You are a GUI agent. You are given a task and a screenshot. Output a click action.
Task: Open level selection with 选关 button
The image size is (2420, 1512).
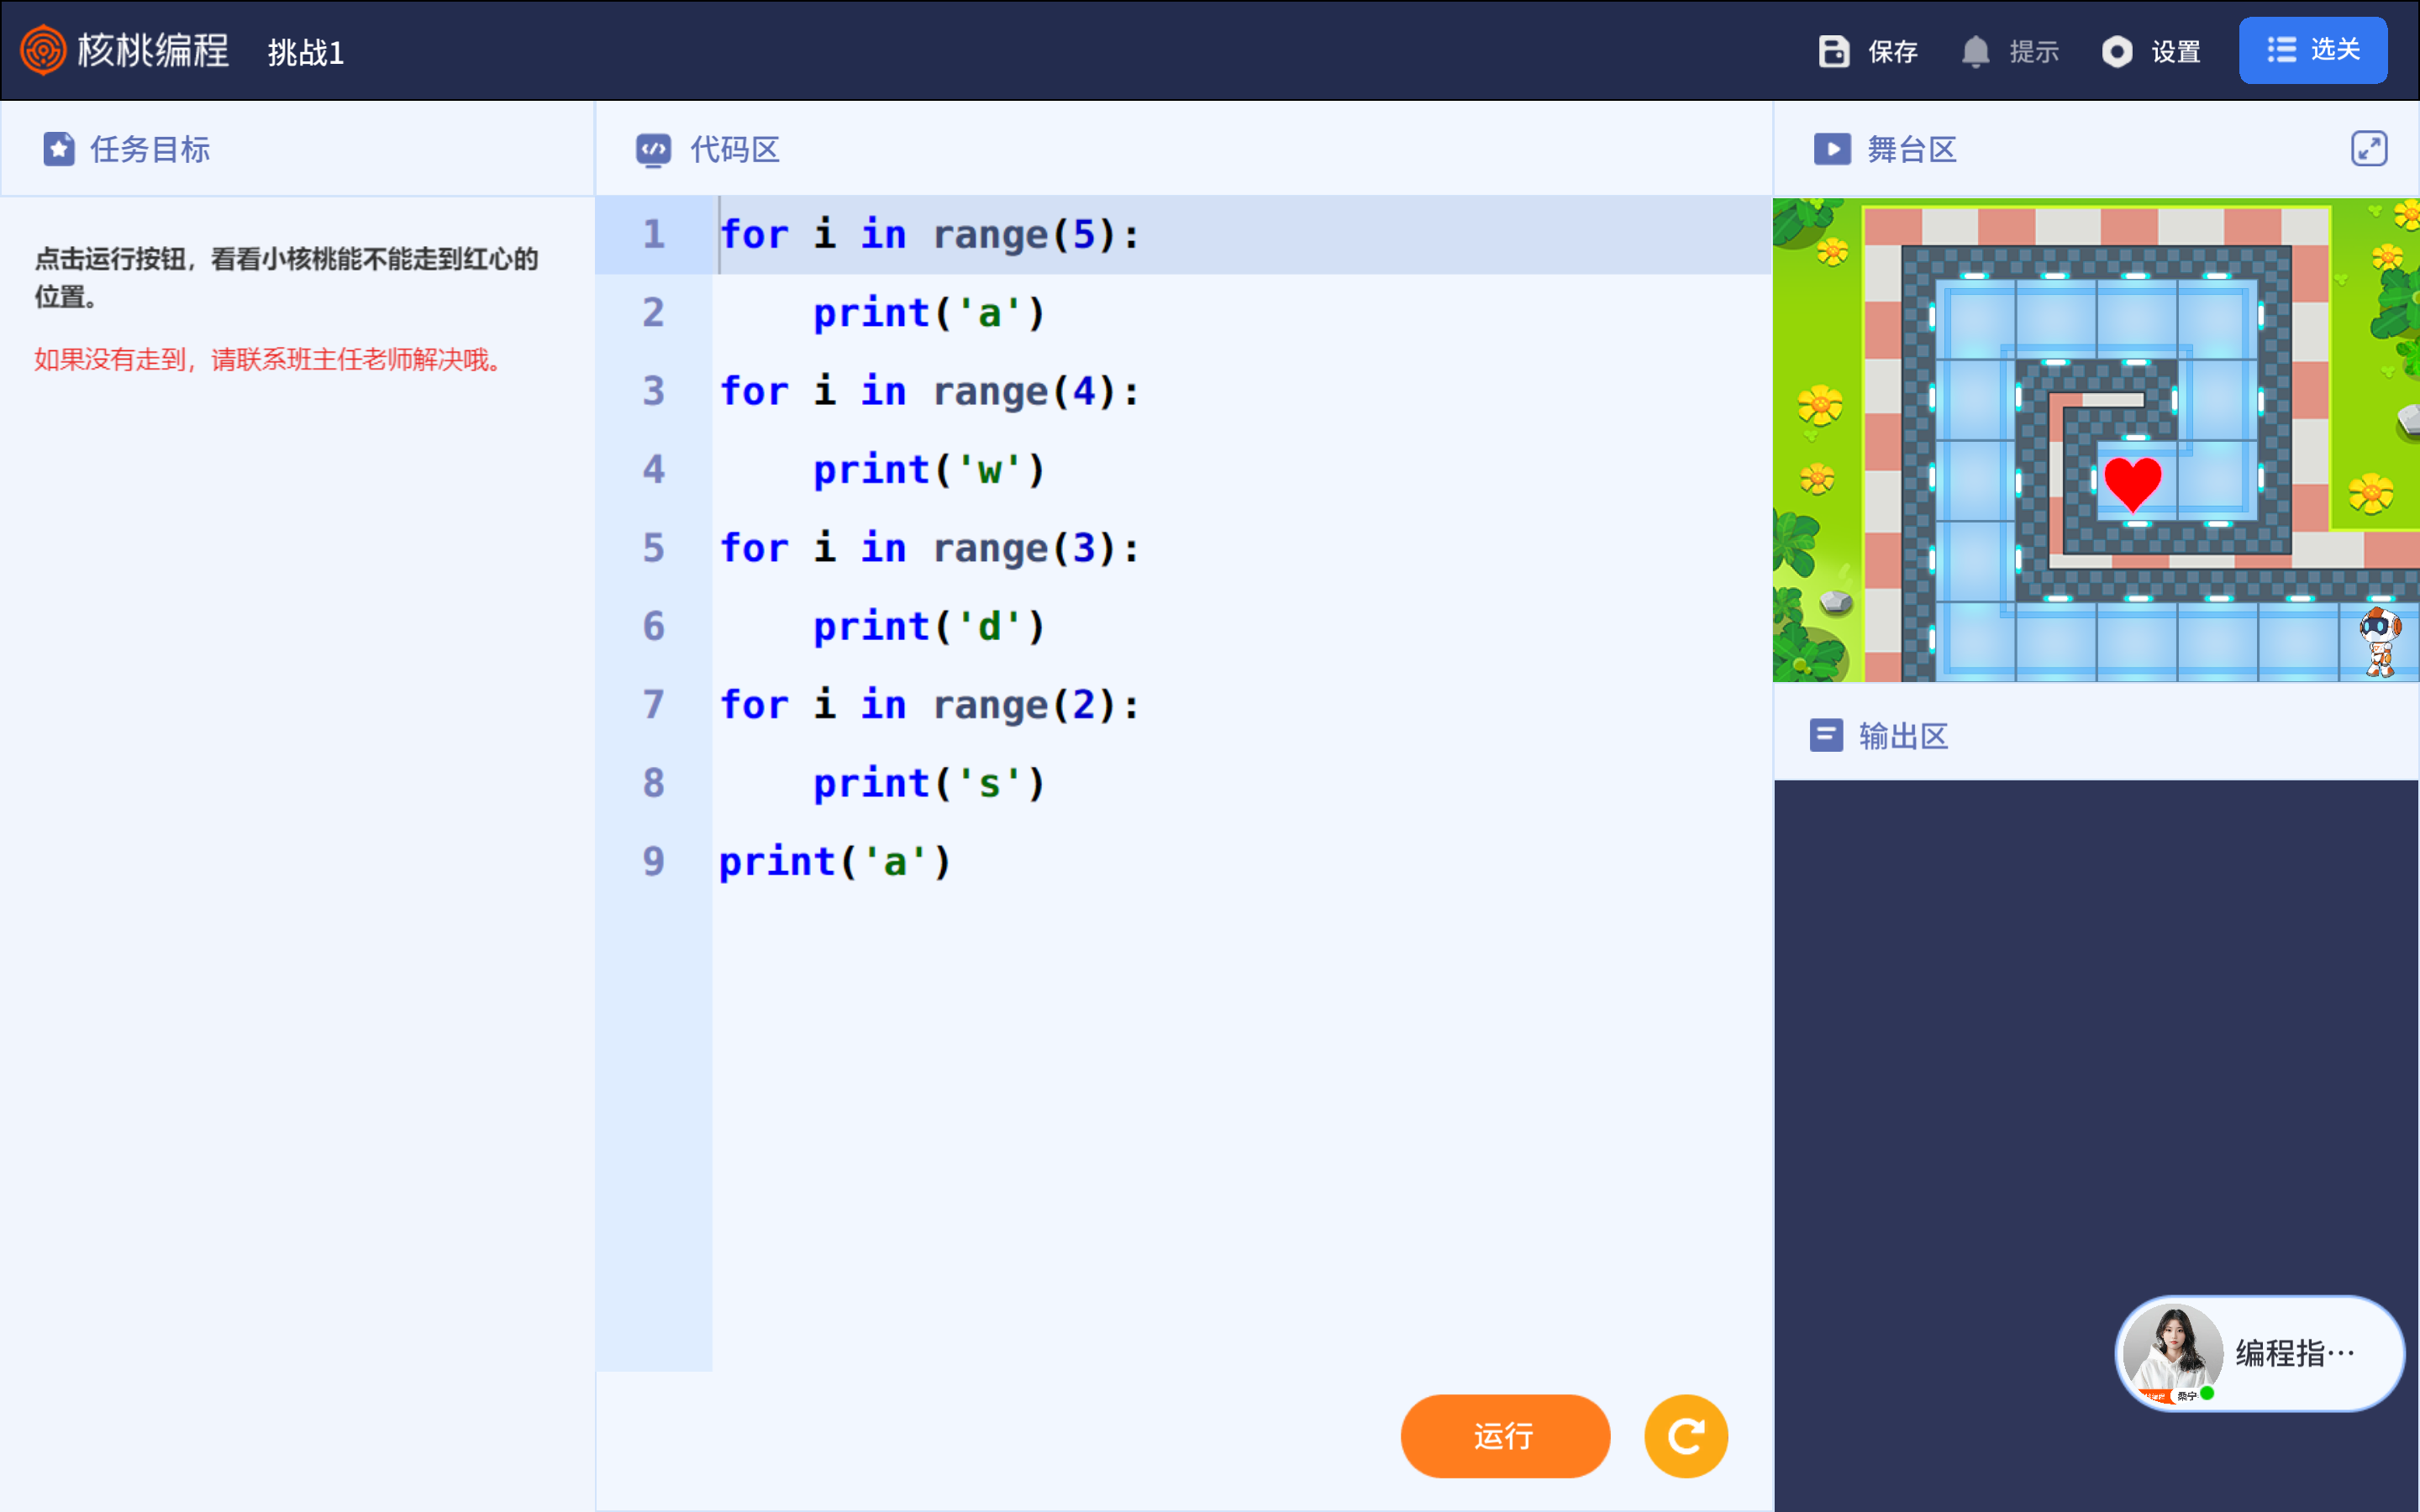point(2312,50)
